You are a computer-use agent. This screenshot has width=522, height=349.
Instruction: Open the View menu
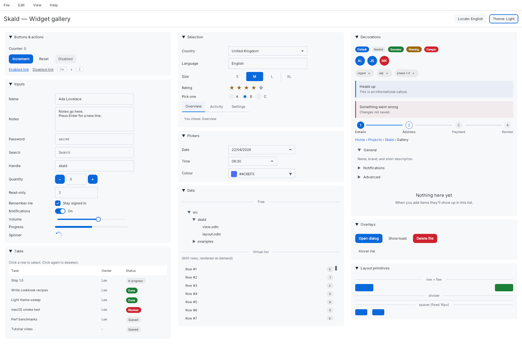click(37, 5)
